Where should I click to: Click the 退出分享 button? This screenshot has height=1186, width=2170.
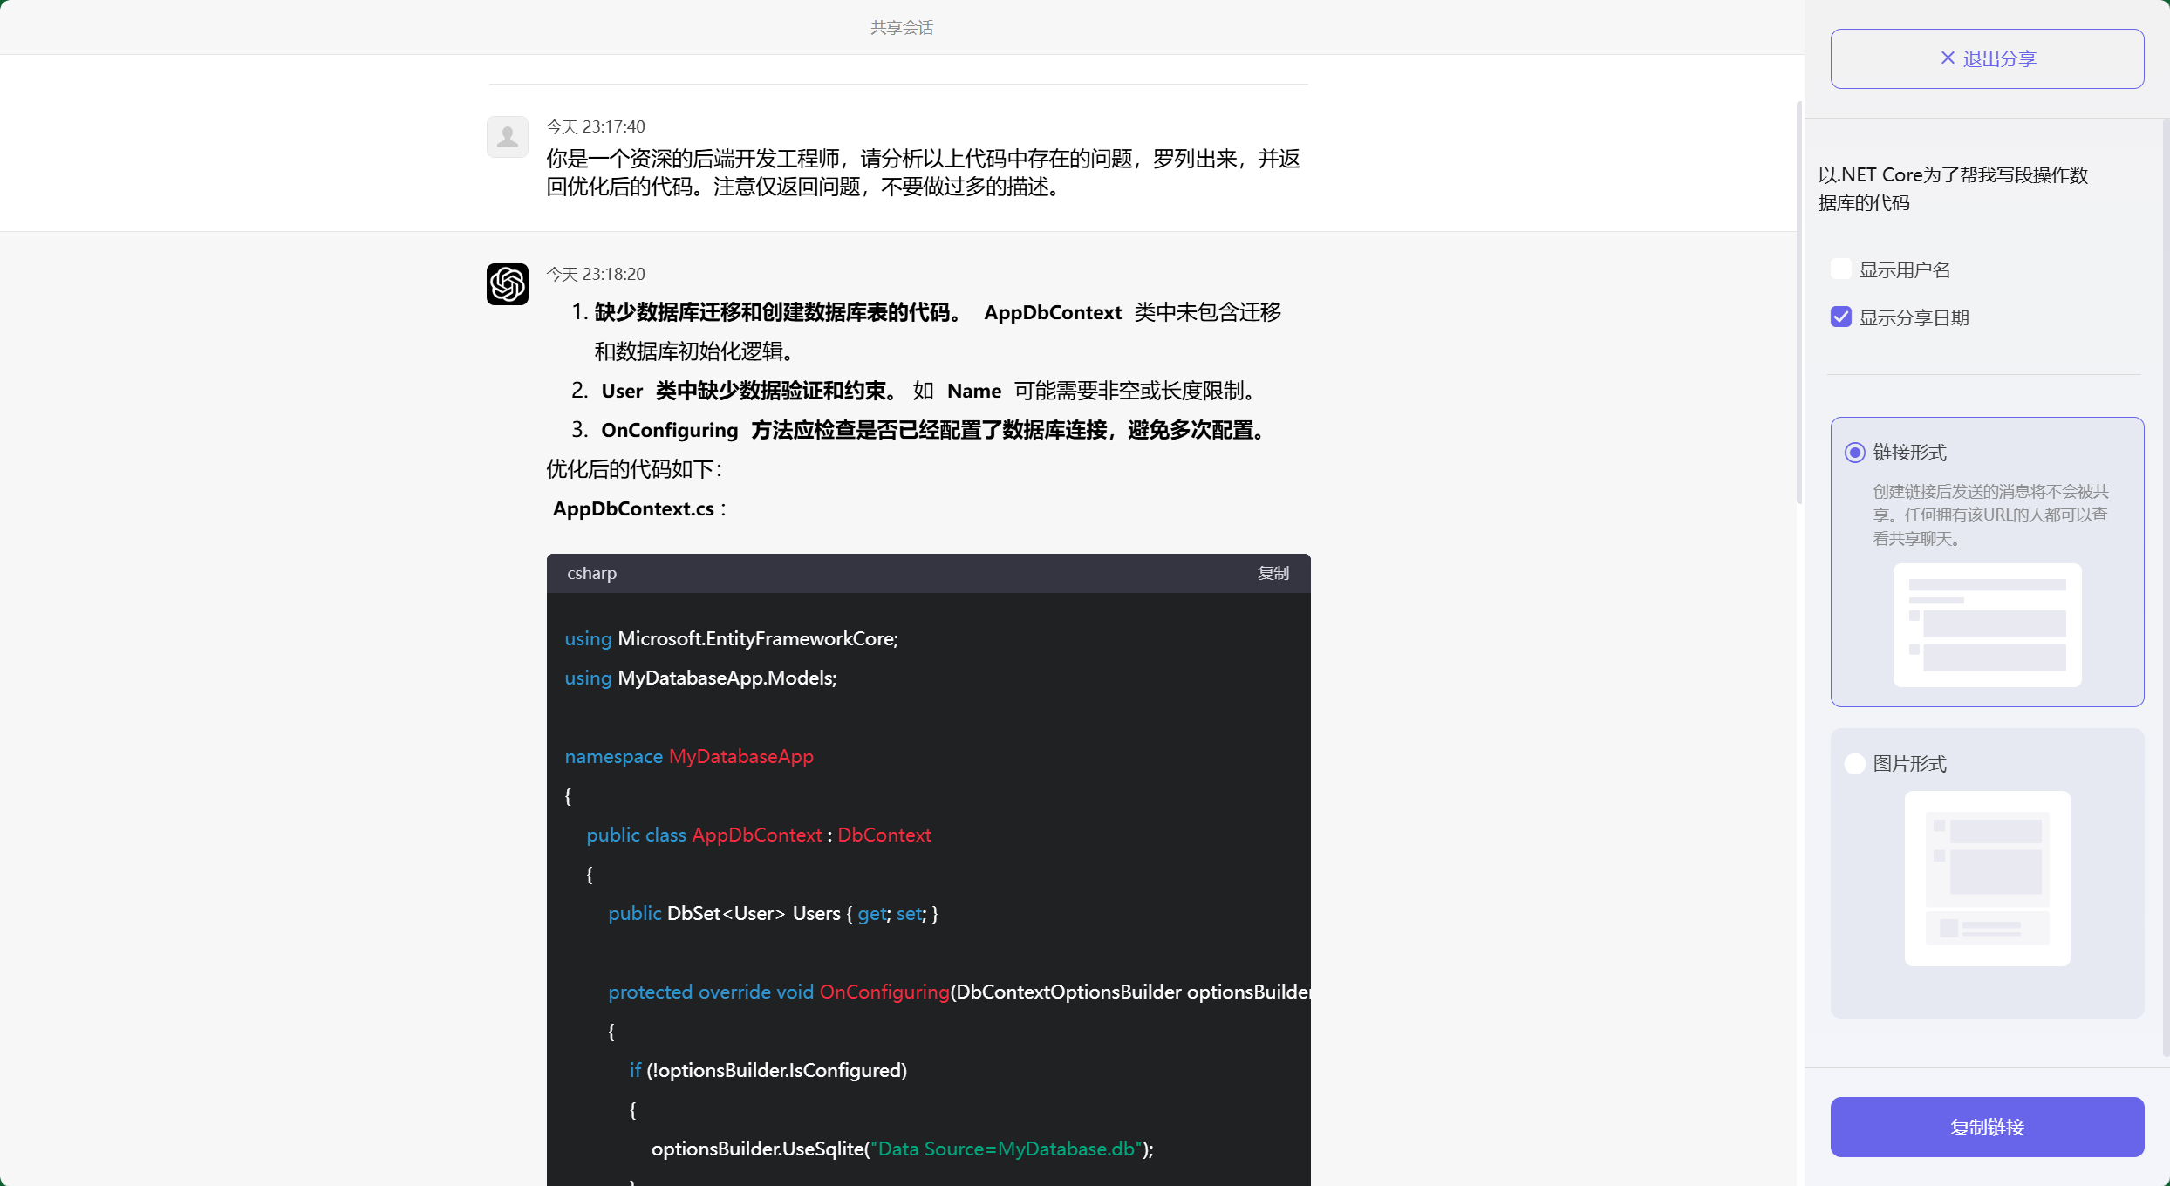pyautogui.click(x=1986, y=58)
